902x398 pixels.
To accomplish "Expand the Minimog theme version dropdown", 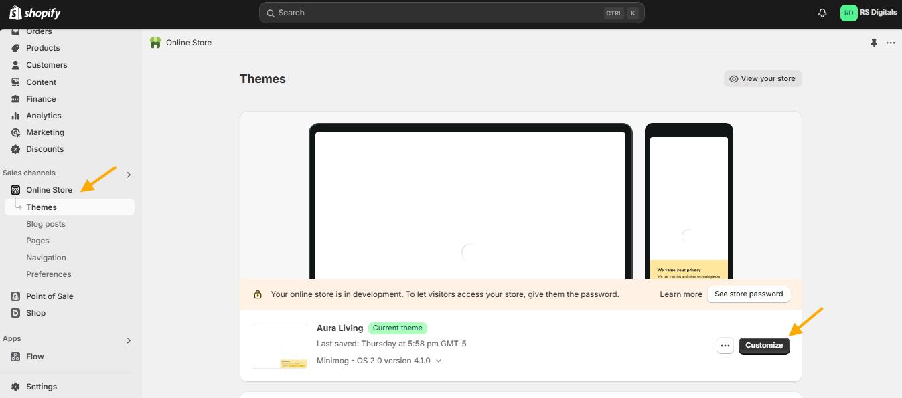I will [439, 361].
